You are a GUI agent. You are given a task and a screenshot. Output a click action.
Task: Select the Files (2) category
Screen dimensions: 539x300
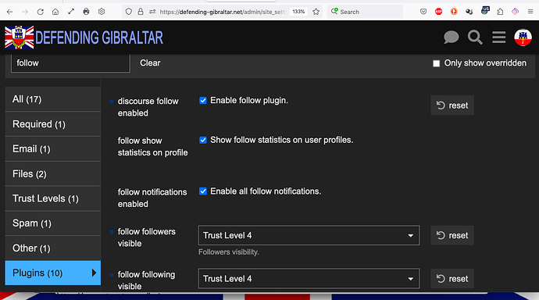coord(53,174)
